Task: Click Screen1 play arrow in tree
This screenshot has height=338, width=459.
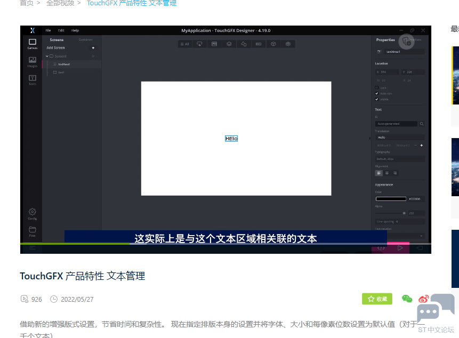Action: [93, 56]
